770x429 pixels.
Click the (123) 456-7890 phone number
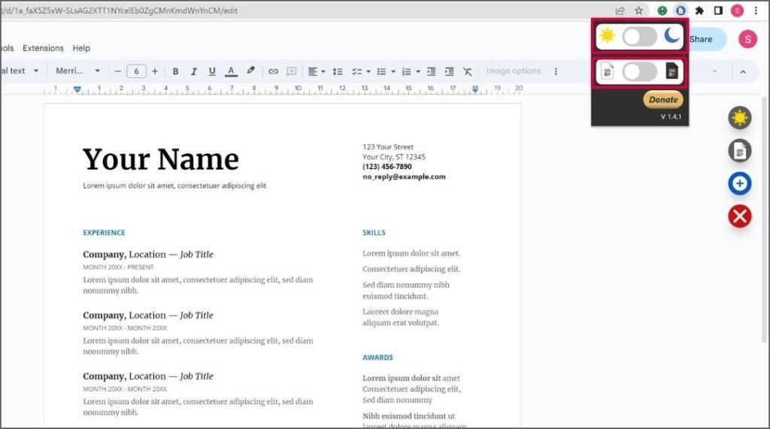coord(387,167)
